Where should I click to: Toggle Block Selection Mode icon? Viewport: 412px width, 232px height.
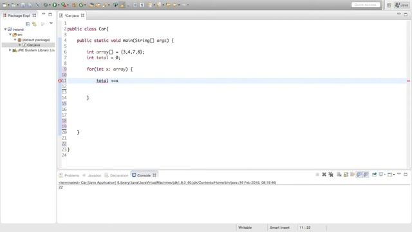(x=135, y=5)
